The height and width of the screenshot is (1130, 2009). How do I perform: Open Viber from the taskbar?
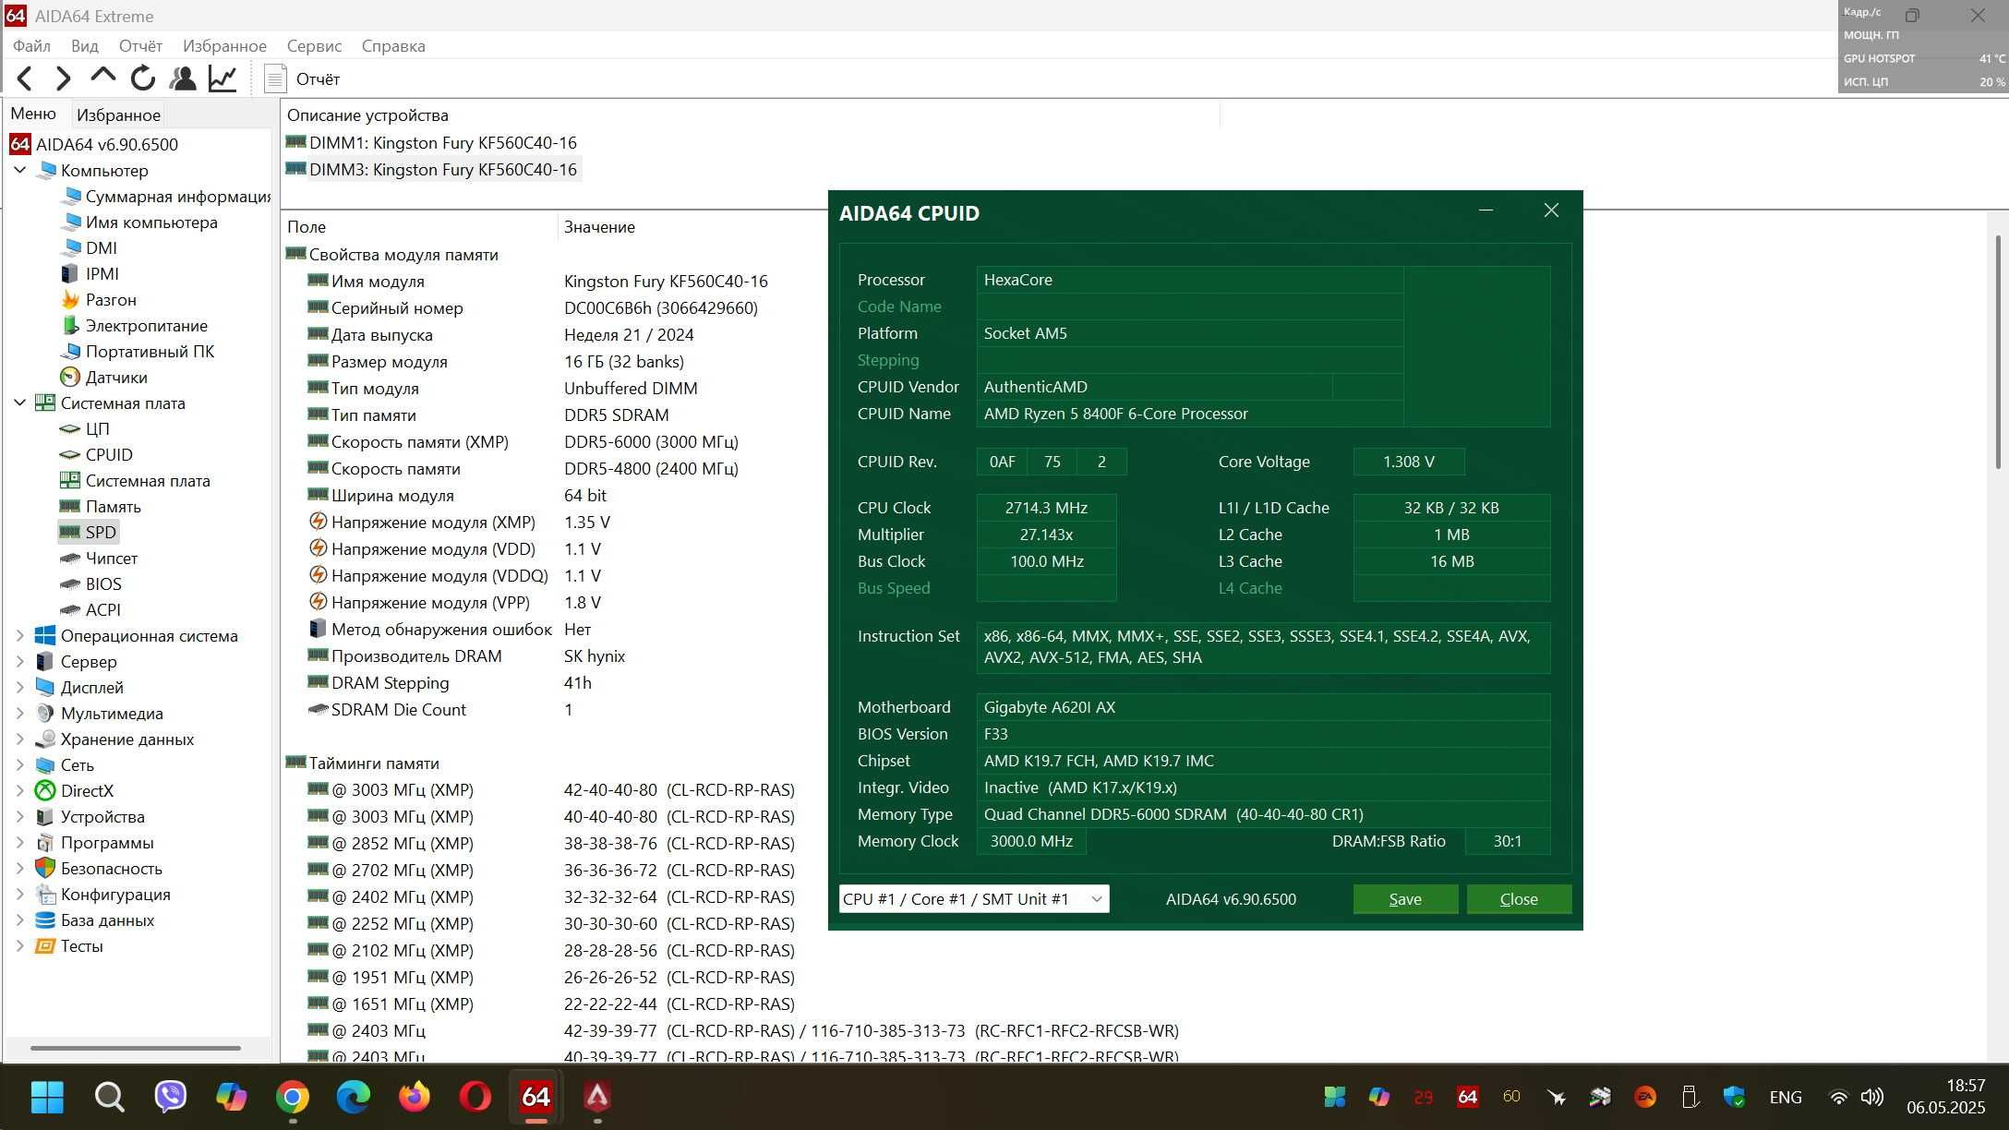pyautogui.click(x=170, y=1097)
